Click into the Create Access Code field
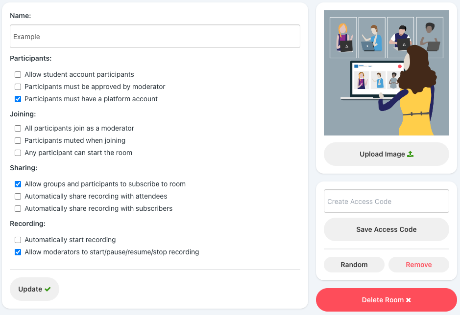Viewport: 460px width, 315px height. [387, 202]
